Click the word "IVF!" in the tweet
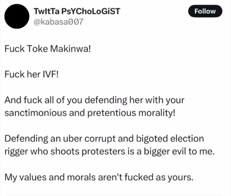 (x=51, y=74)
